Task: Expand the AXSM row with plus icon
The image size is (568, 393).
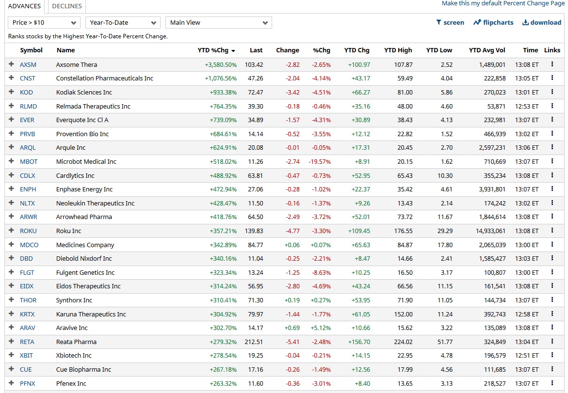Action: tap(11, 64)
